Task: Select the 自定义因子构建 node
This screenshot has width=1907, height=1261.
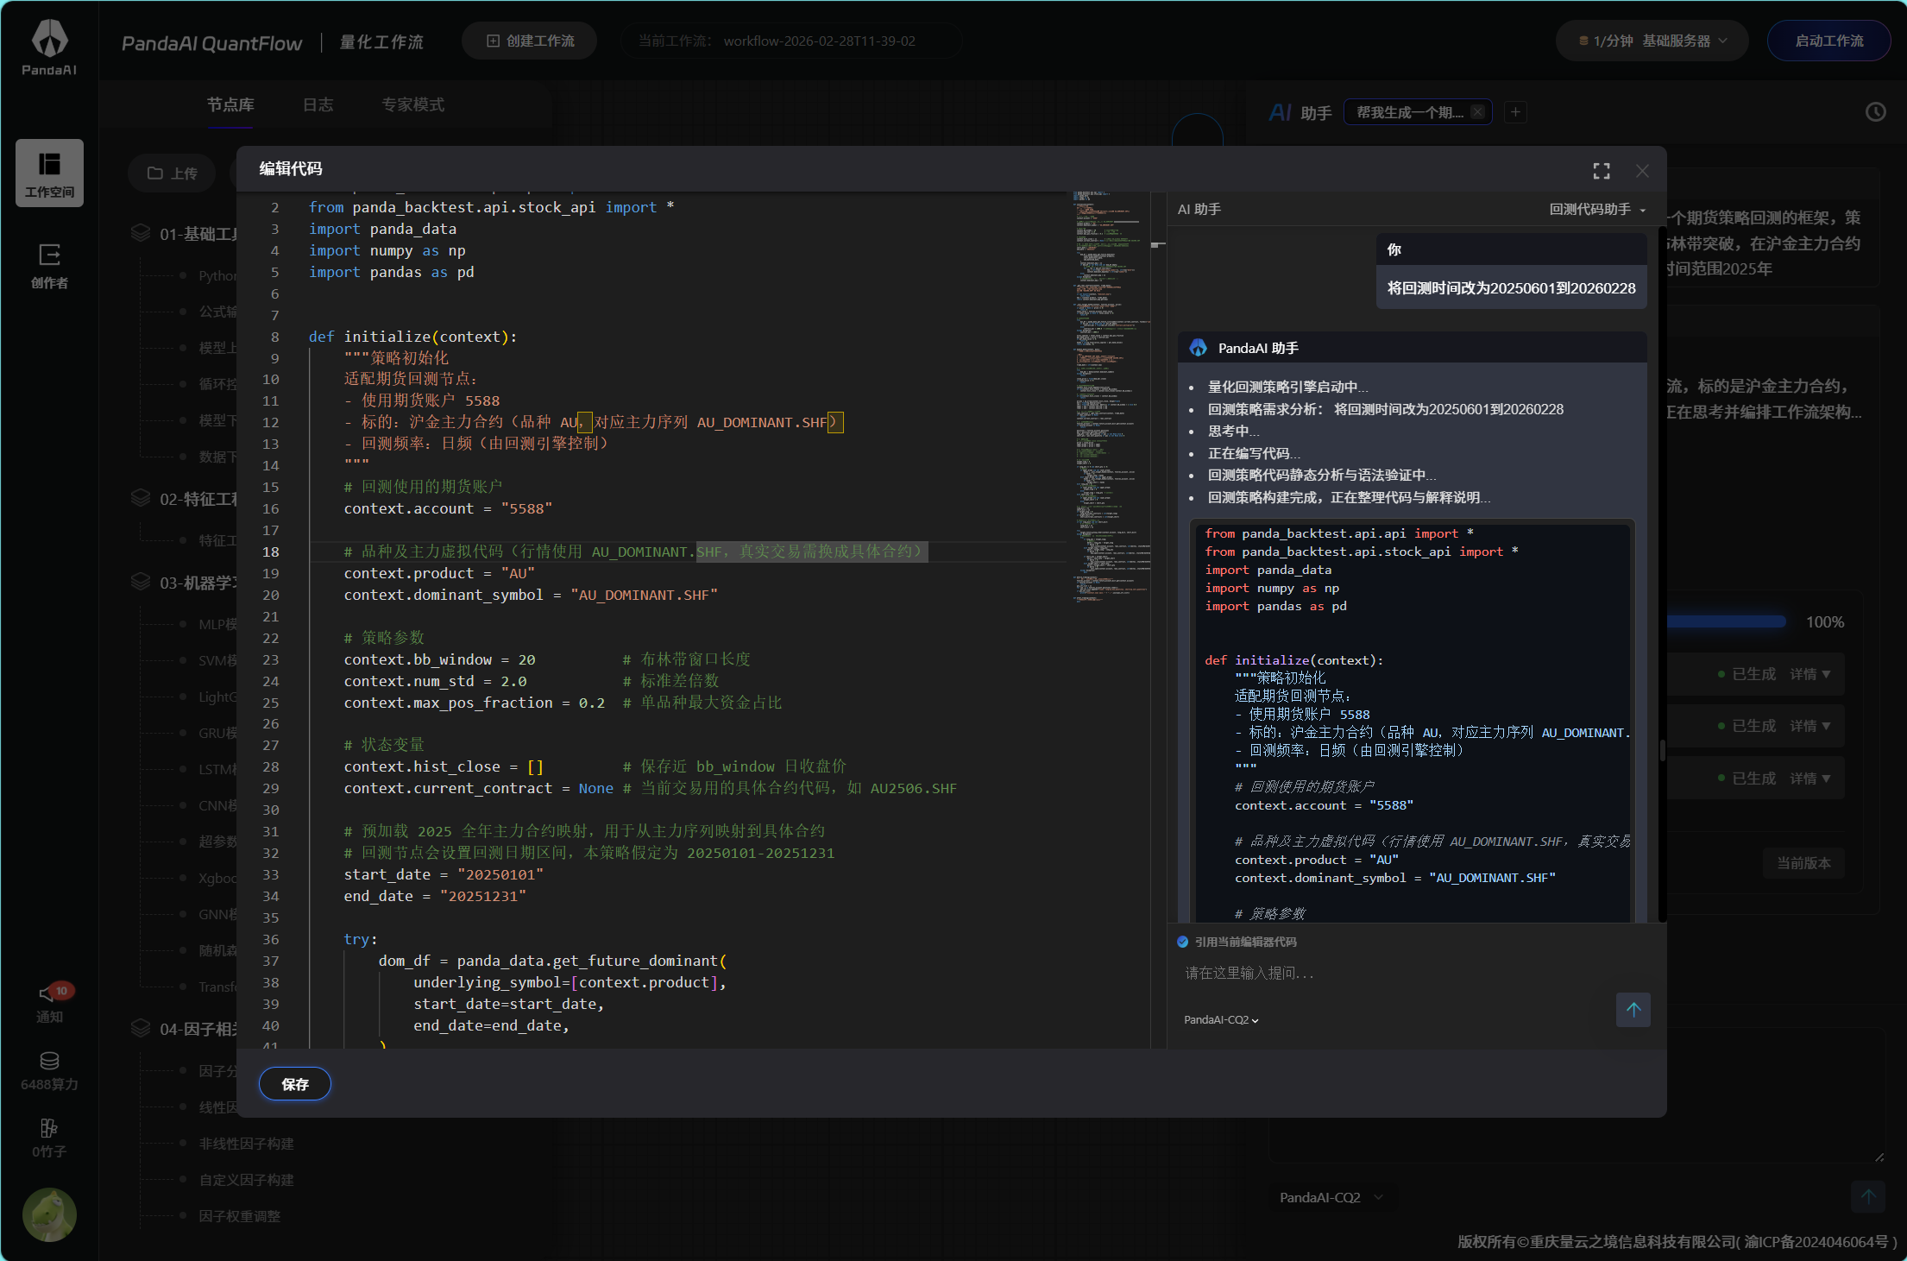Action: (246, 1180)
